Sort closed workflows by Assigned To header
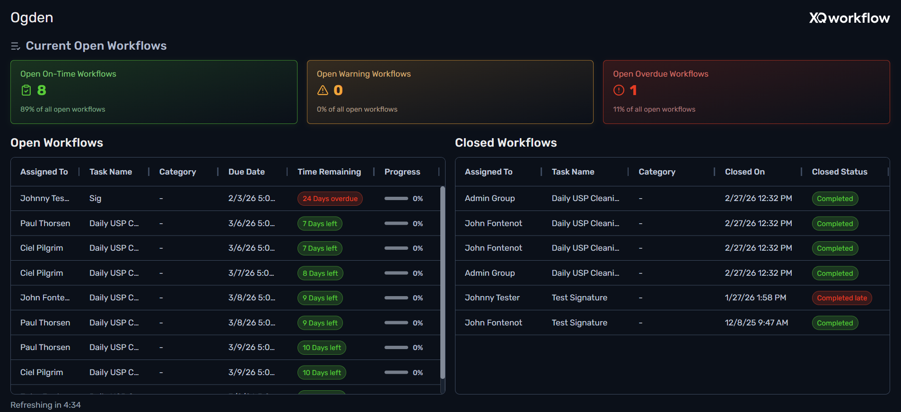 (x=489, y=172)
